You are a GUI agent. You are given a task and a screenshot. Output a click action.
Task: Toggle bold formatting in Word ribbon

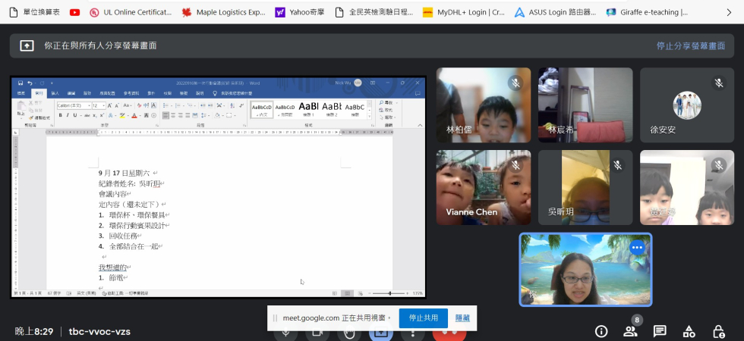pos(61,115)
